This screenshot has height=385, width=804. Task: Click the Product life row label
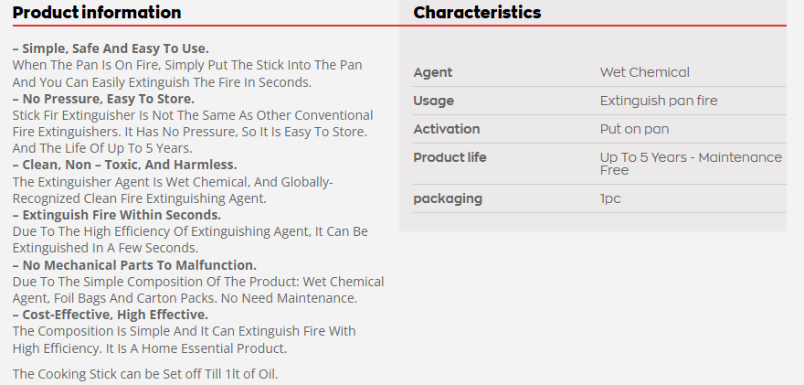450,157
